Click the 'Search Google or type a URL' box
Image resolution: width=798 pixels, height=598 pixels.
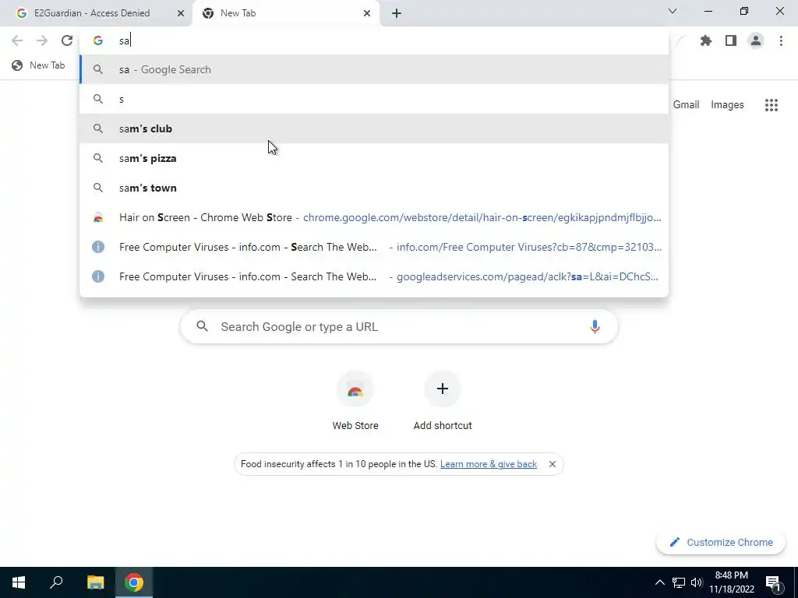(399, 326)
